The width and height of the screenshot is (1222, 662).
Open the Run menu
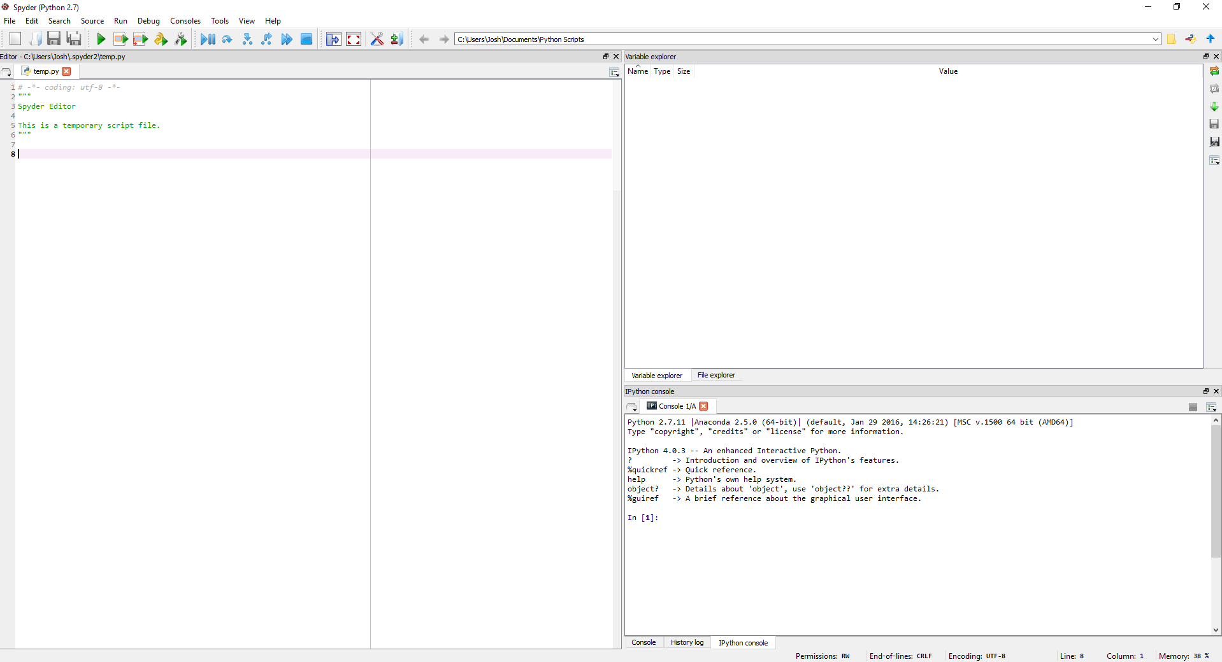(120, 21)
